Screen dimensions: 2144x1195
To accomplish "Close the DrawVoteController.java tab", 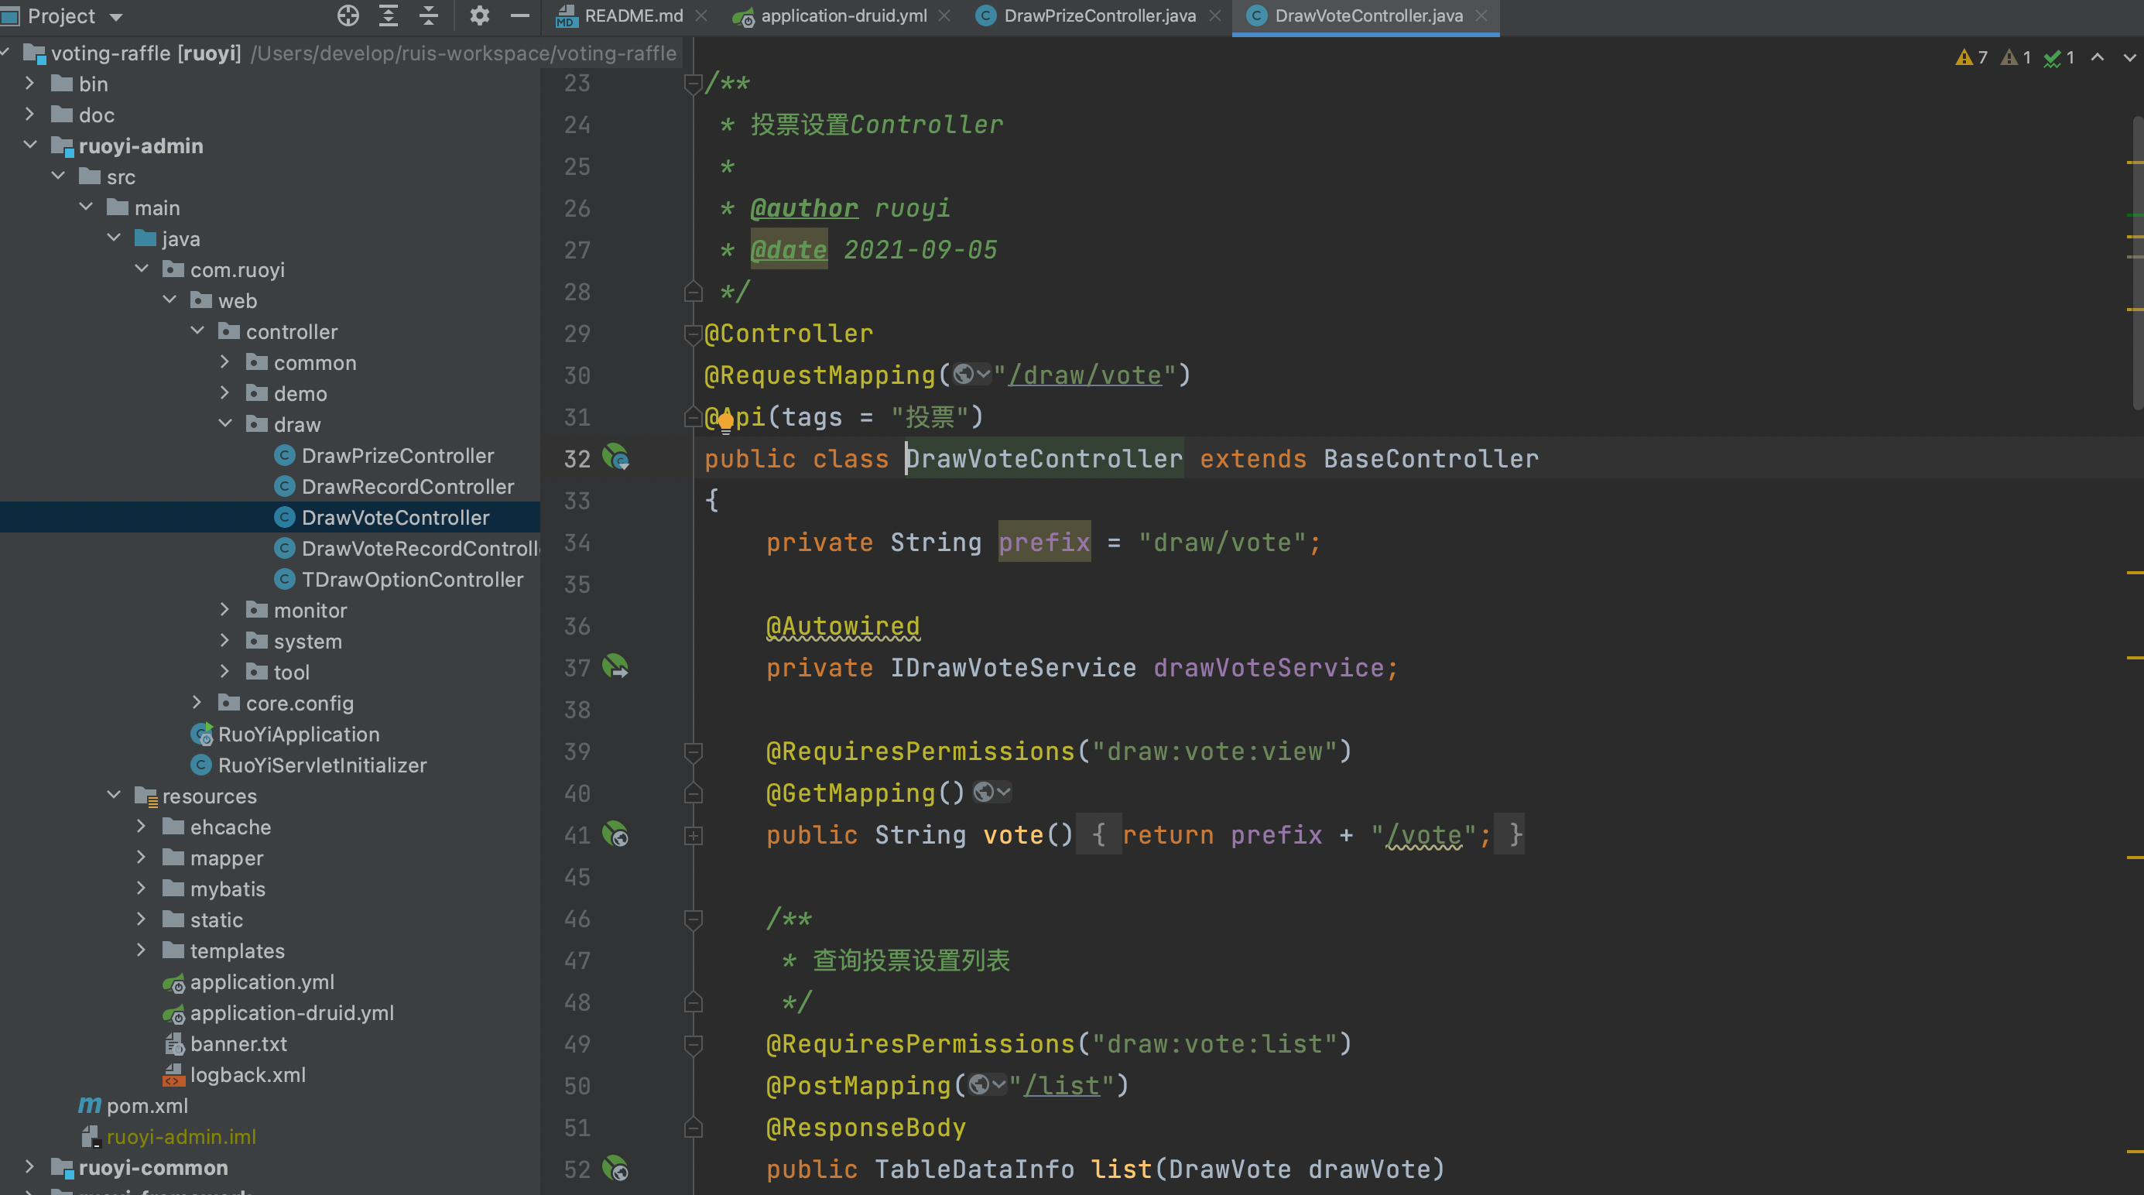I will point(1481,15).
